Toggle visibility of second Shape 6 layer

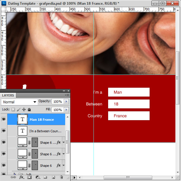tap(4, 154)
